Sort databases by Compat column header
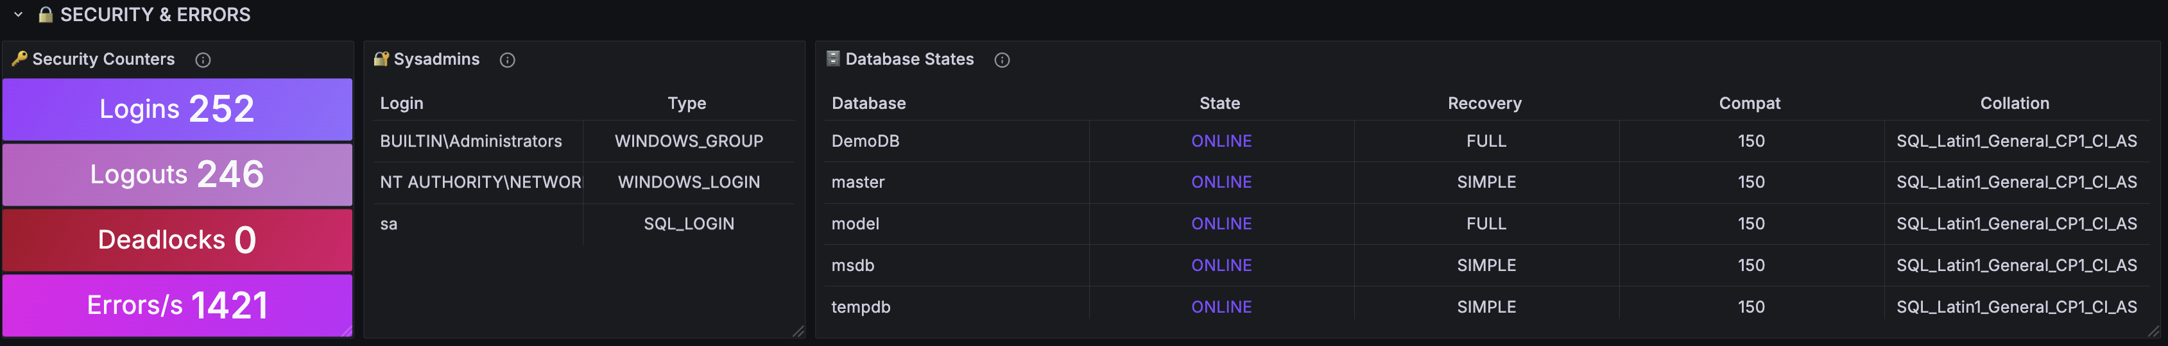The width and height of the screenshot is (2168, 346). click(x=1750, y=103)
